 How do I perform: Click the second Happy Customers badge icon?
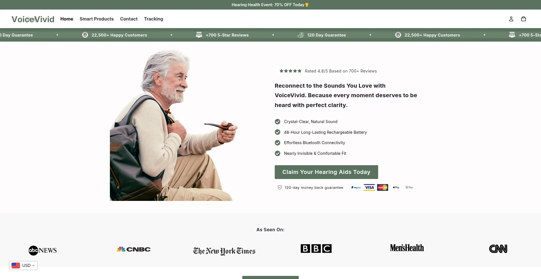click(398, 35)
